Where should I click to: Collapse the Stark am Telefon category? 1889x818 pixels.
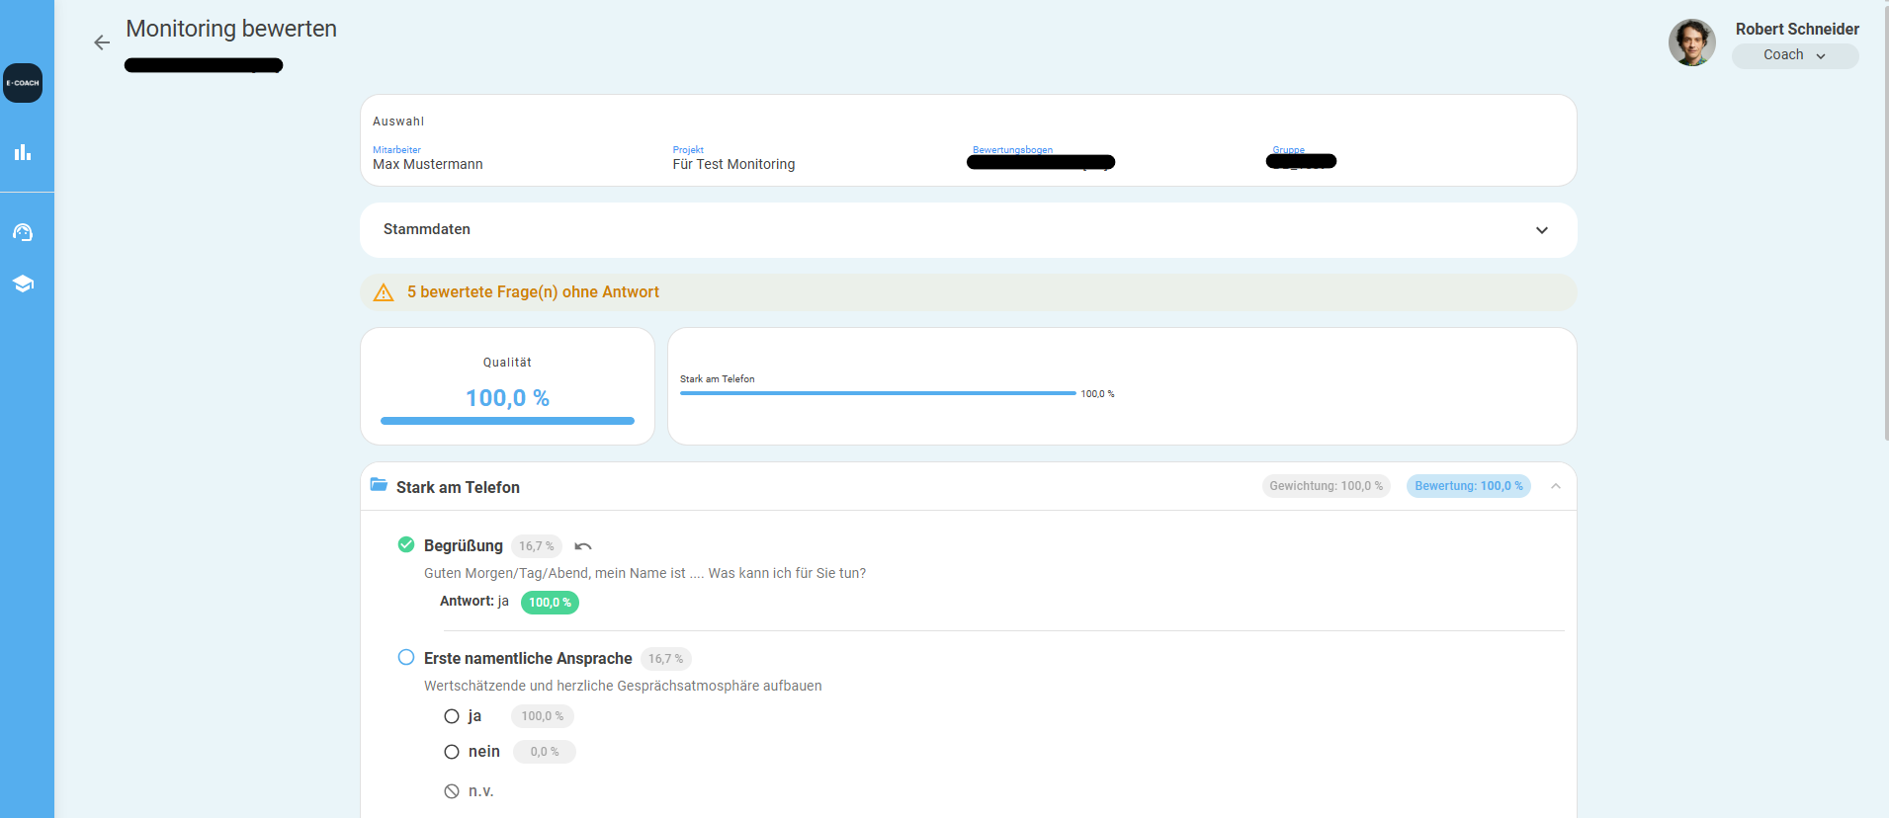1556,486
